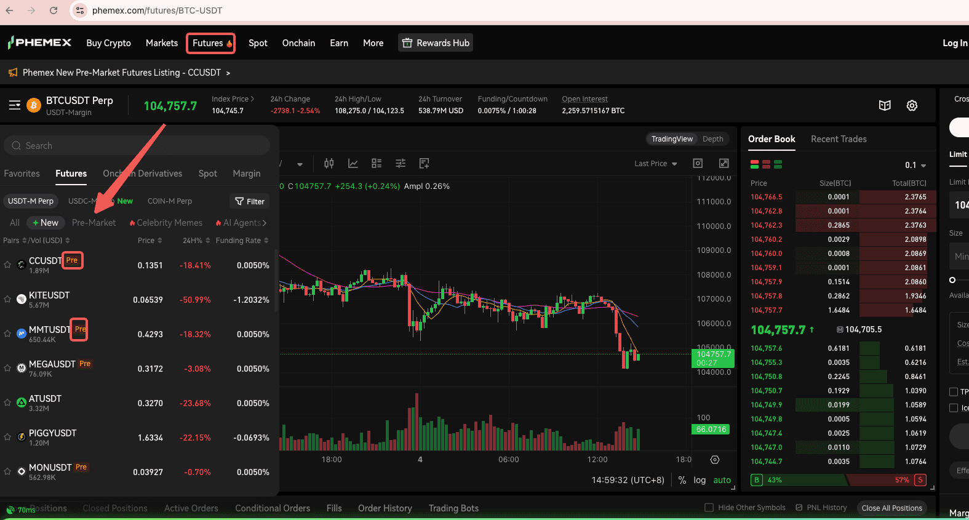This screenshot has width=969, height=520.
Task: Reload the browser page
Action: pyautogui.click(x=54, y=10)
